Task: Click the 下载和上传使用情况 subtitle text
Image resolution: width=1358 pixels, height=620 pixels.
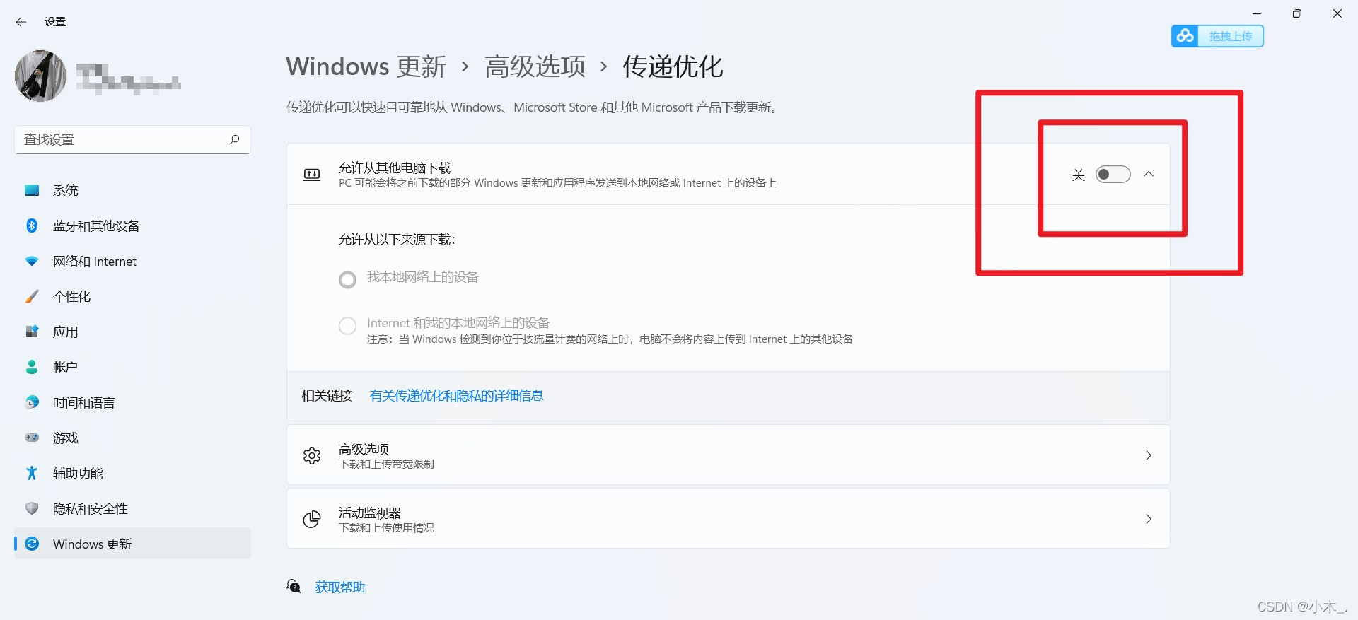Action: [386, 528]
